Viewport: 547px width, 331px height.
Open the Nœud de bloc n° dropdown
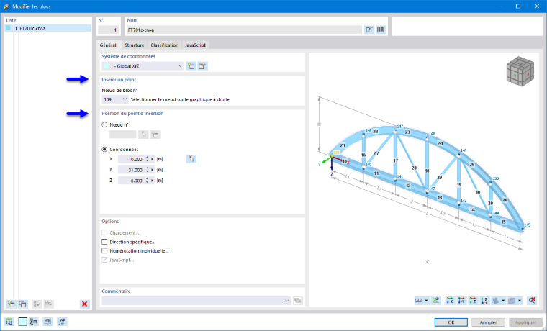coord(115,99)
